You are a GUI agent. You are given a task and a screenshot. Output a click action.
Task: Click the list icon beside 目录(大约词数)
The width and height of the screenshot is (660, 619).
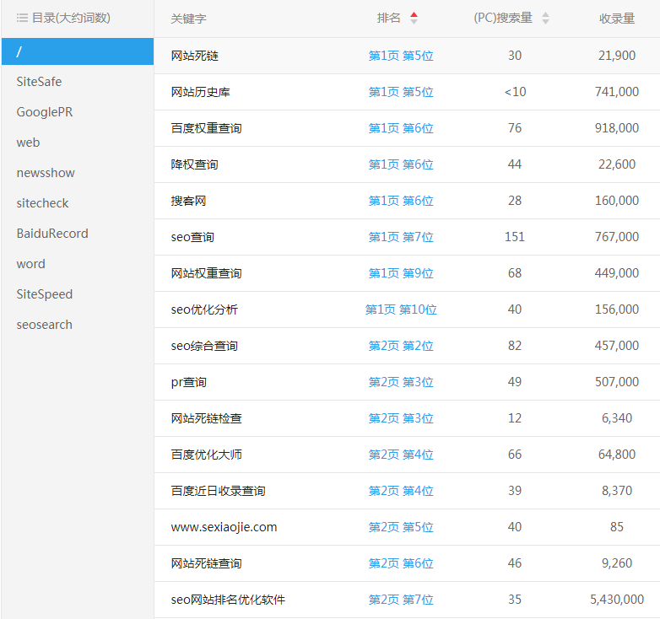point(22,18)
